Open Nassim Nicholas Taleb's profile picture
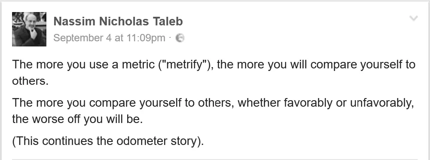 pyautogui.click(x=29, y=29)
